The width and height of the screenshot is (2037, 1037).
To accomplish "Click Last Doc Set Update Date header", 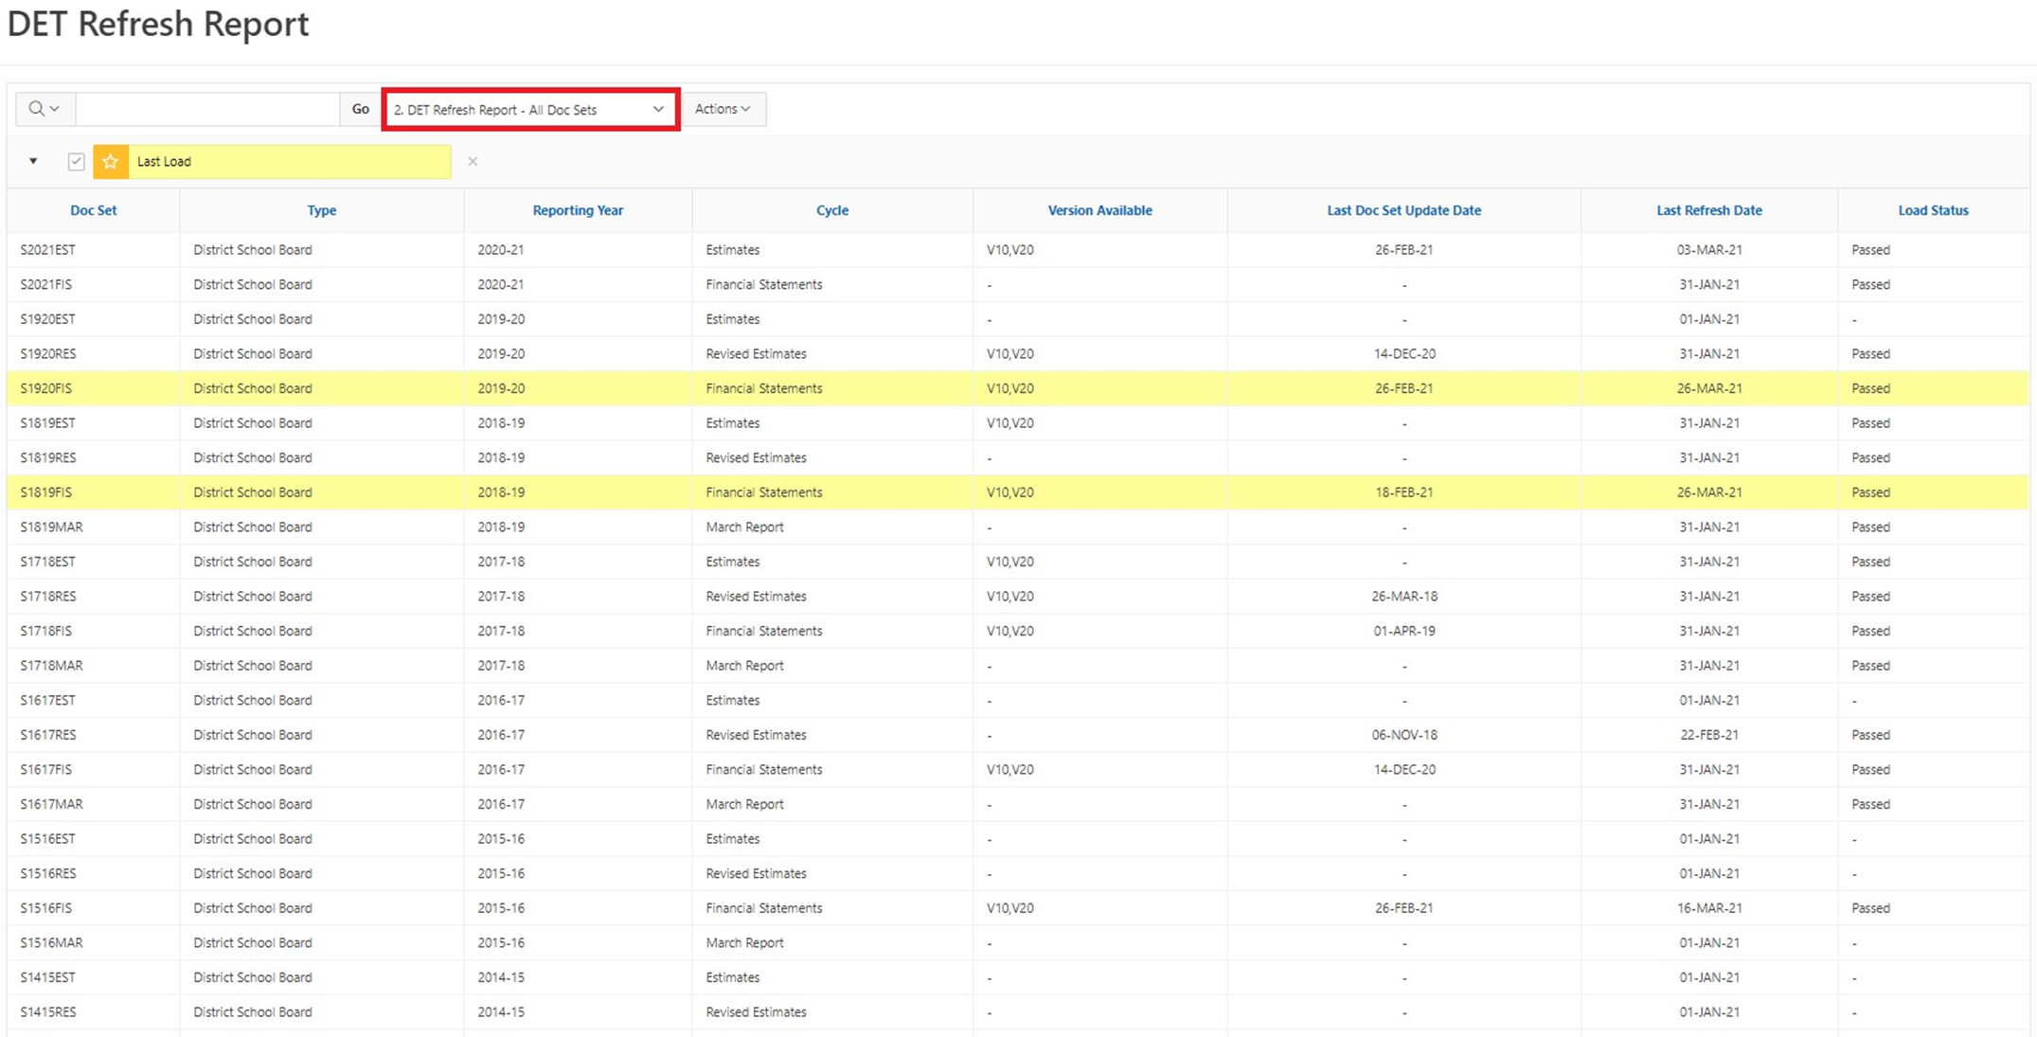I will click(x=1403, y=210).
